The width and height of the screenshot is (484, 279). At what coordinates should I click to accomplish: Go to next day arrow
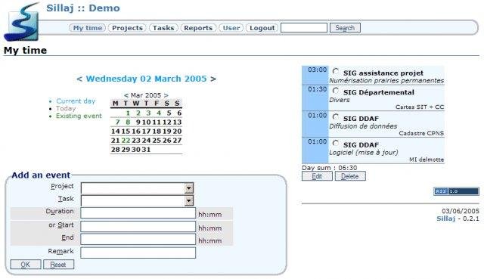click(x=213, y=79)
